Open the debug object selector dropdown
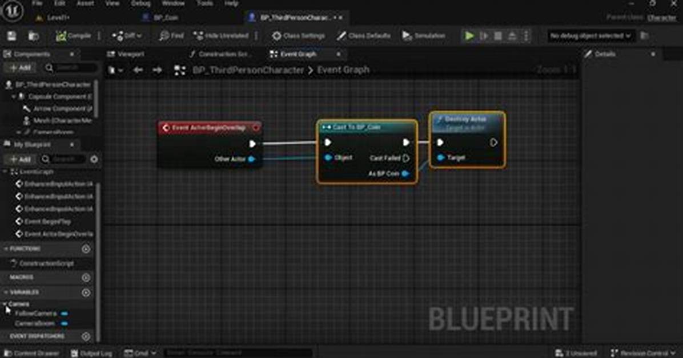 (590, 36)
